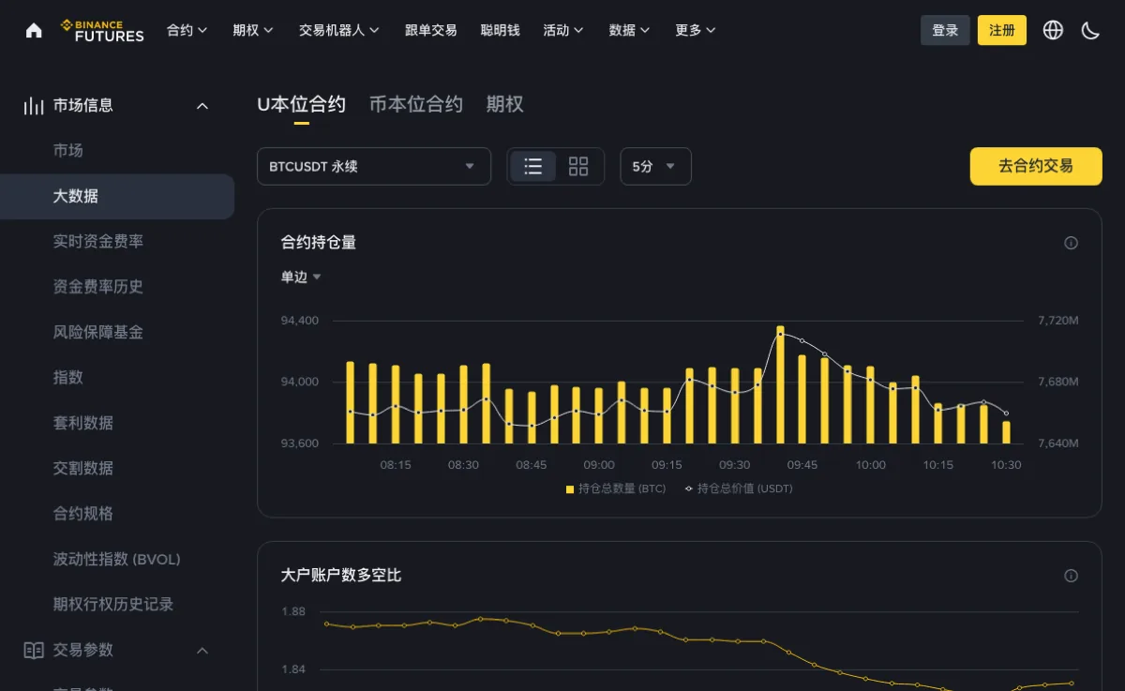Screen dimensions: 1125x691
Task: Toggle 持仓总价值 (USDT) legend series
Action: pyautogui.click(x=739, y=488)
